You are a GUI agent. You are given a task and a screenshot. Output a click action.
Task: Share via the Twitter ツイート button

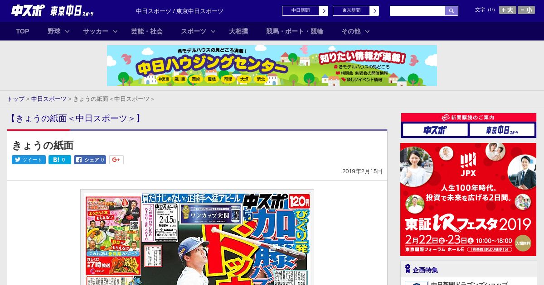tap(29, 160)
